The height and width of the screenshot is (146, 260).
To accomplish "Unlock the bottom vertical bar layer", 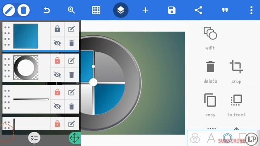I will coord(57,124).
